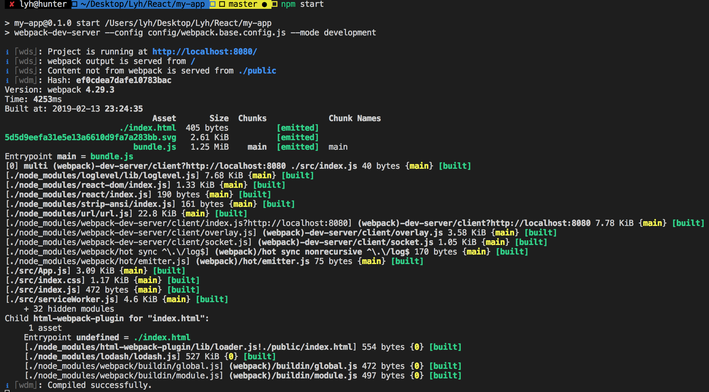This screenshot has width=709, height=392.
Task: Click the lyh@hunter user segment
Action: click(43, 4)
